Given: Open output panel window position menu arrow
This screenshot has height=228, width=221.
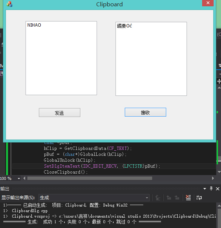Looking at the screenshot, I should pyautogui.click(x=205, y=189).
